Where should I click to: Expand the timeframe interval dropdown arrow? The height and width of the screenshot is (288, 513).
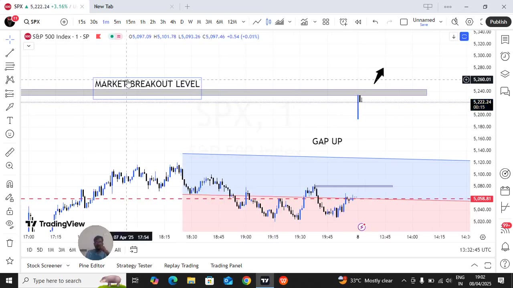243,22
